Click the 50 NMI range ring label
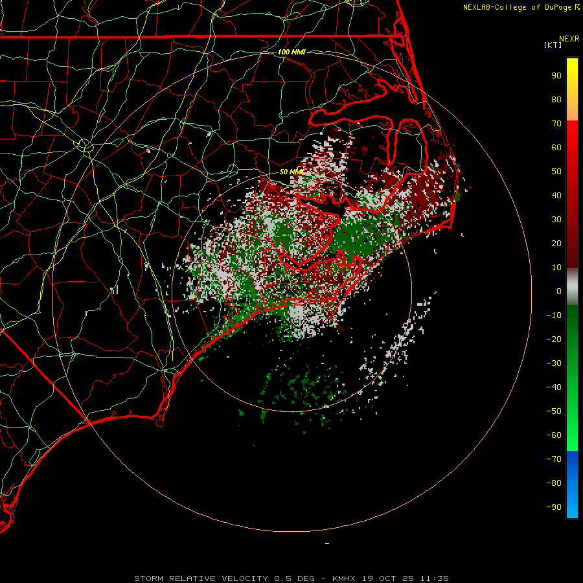 (x=291, y=172)
